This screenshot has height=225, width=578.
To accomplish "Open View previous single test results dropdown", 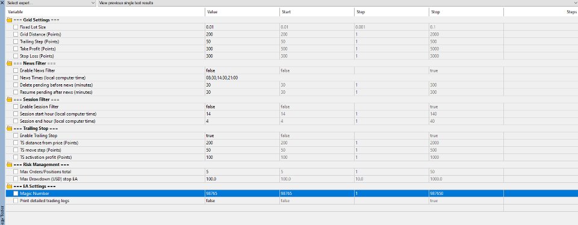I will [338, 3].
